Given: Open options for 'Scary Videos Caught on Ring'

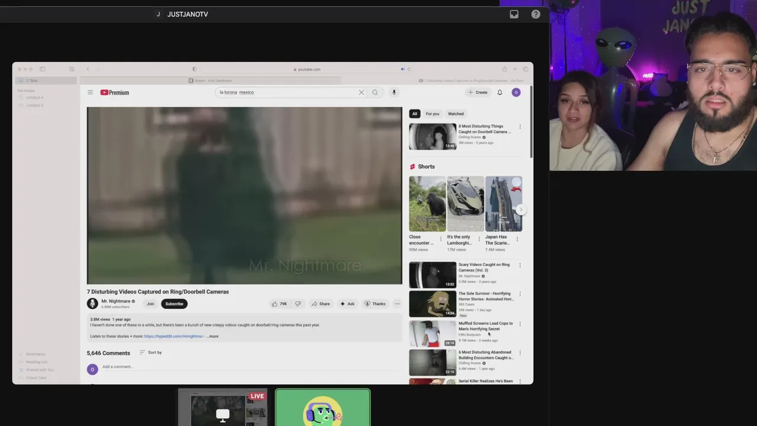Looking at the screenshot, I should pyautogui.click(x=520, y=265).
